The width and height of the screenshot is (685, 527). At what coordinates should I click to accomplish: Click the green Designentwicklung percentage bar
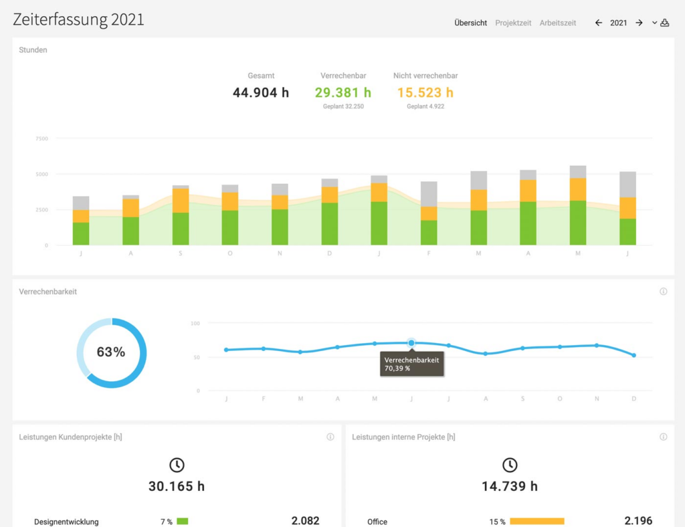182,522
